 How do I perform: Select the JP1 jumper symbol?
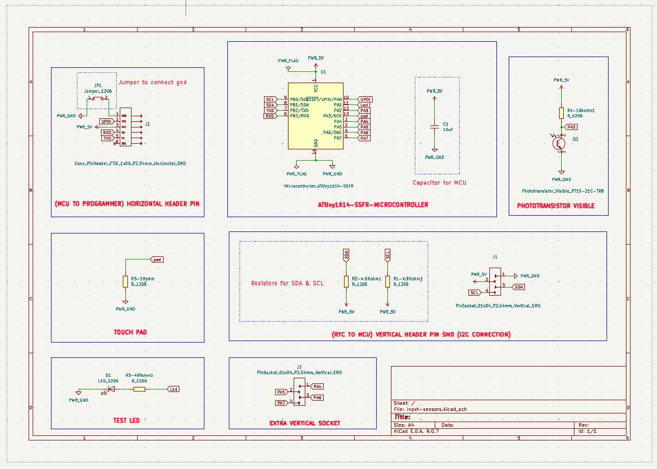click(97, 97)
